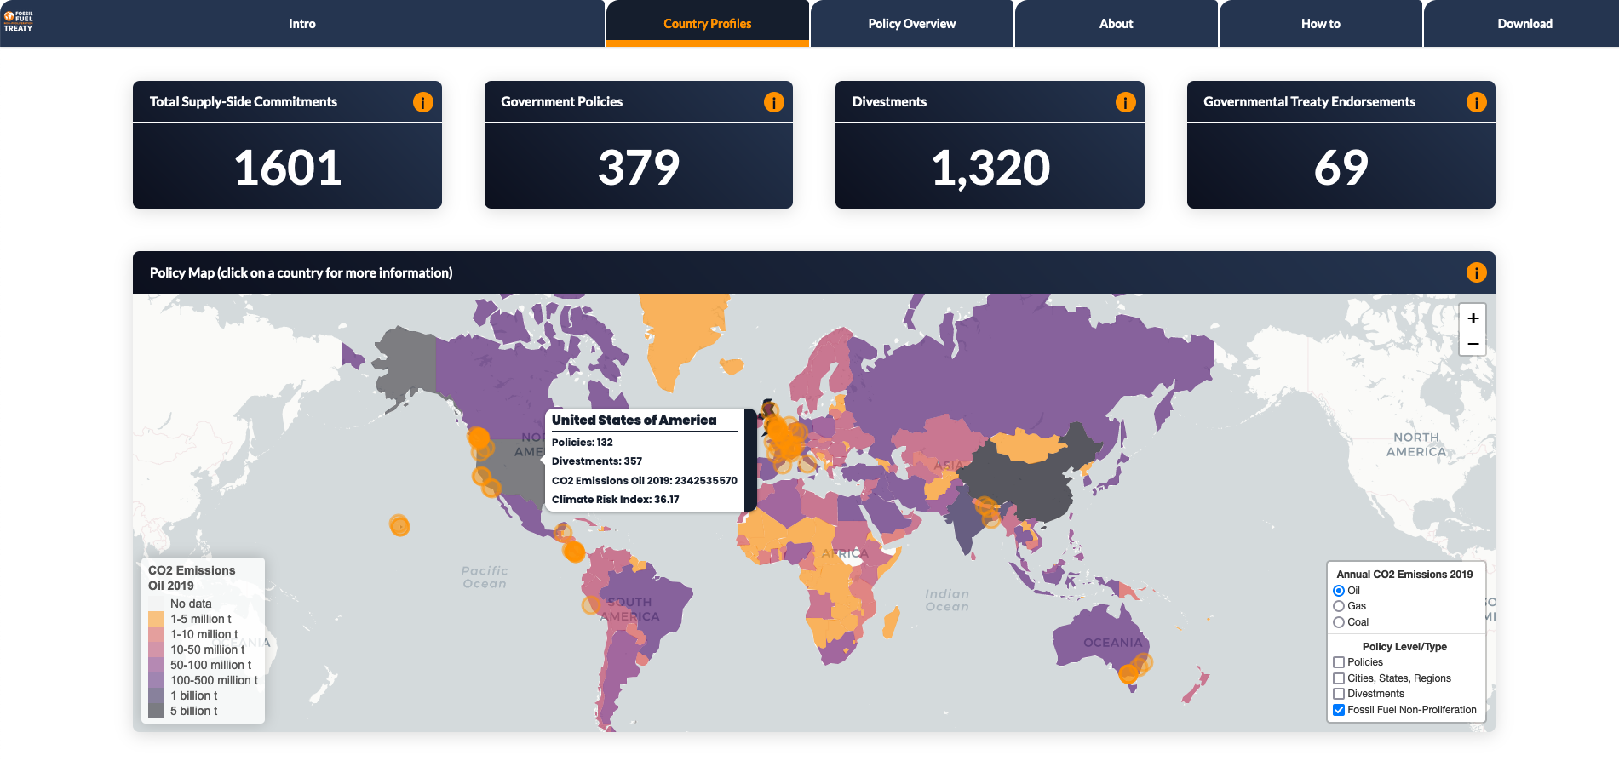The height and width of the screenshot is (761, 1619).
Task: Zoom out on the map
Action: pos(1473,344)
